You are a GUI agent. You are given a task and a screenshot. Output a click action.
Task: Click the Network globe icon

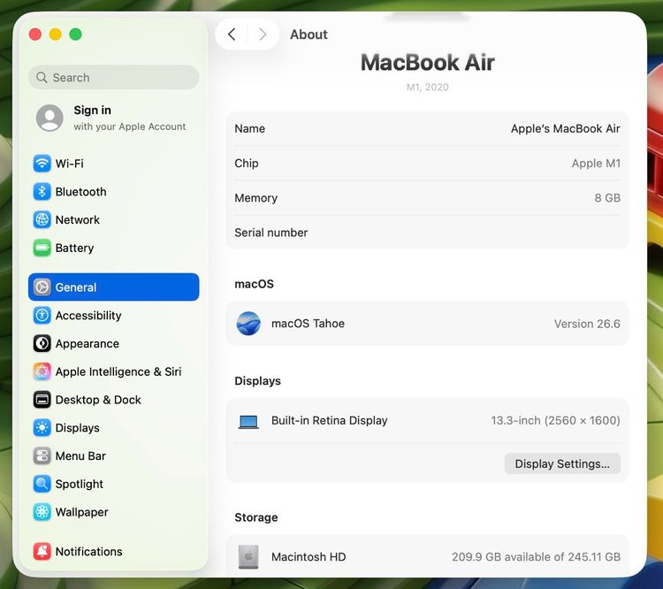[x=42, y=219]
